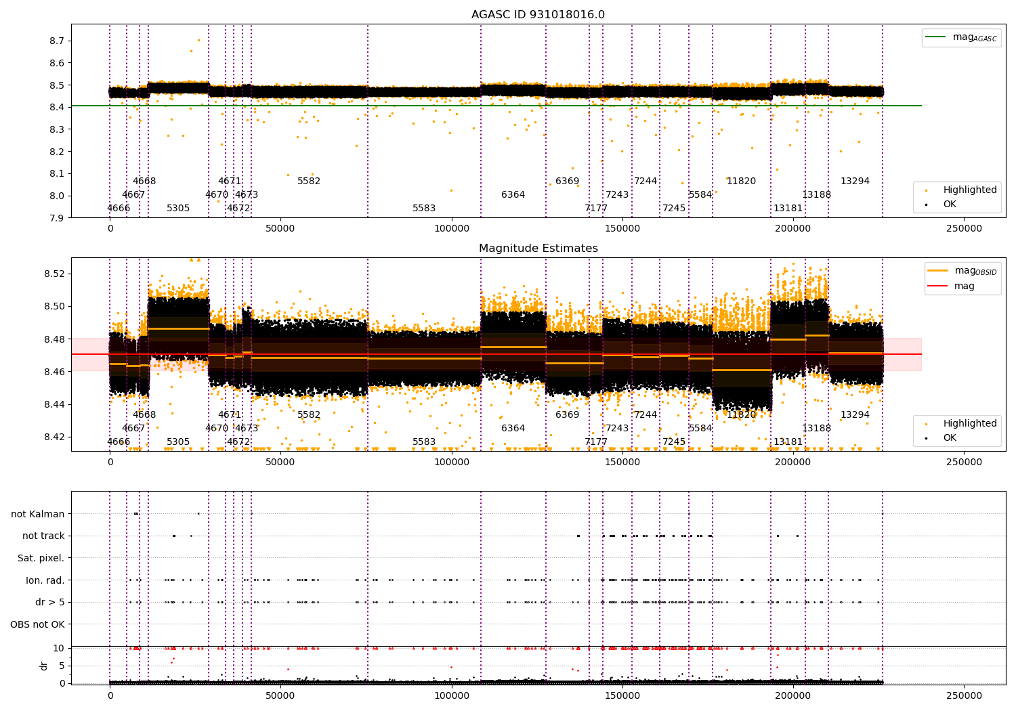Click OBSID label 6364 in the top plot
The width and height of the screenshot is (1016, 711).
pos(513,194)
